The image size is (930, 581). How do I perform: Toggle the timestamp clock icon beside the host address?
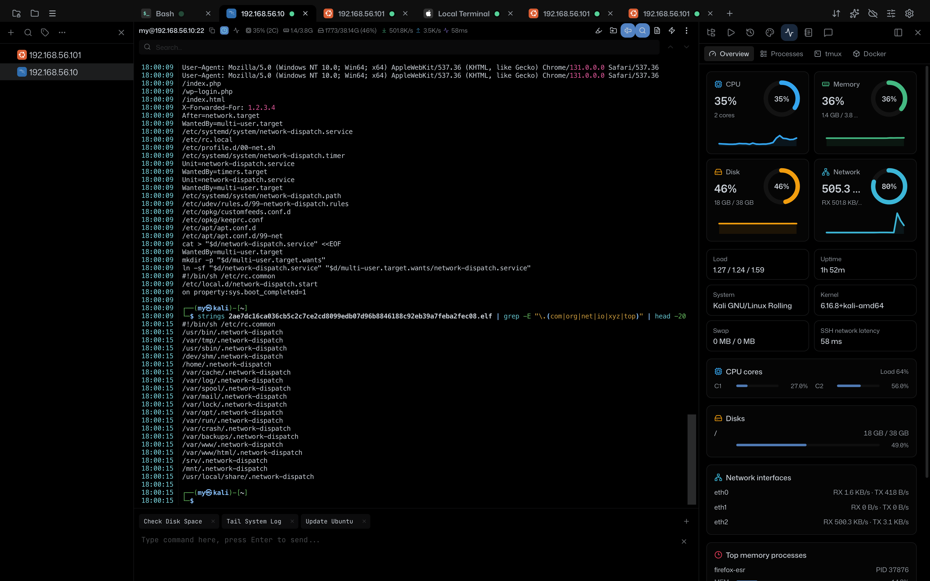tap(224, 30)
